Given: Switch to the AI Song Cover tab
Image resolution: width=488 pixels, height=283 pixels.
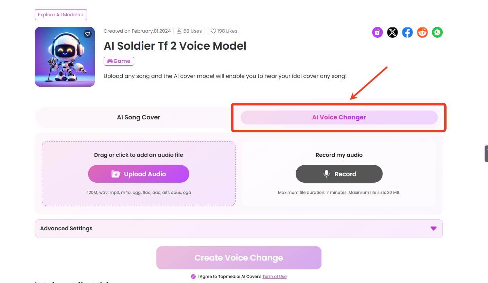Looking at the screenshot, I should 138,117.
